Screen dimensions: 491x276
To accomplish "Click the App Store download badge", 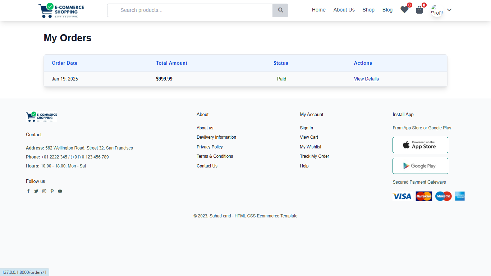I will point(420,145).
